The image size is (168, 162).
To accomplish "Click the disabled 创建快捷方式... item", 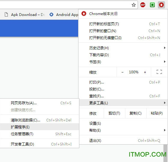I will click(39, 110).
